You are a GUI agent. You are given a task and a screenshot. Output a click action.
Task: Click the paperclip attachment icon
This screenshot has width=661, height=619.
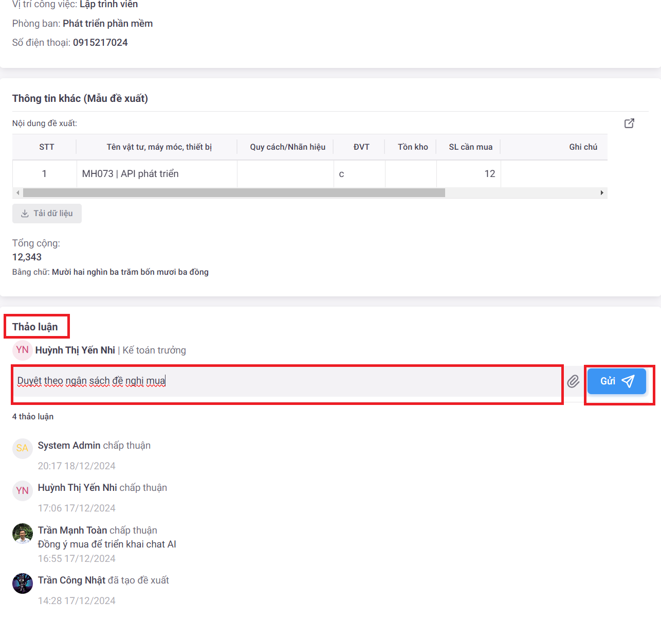(574, 381)
